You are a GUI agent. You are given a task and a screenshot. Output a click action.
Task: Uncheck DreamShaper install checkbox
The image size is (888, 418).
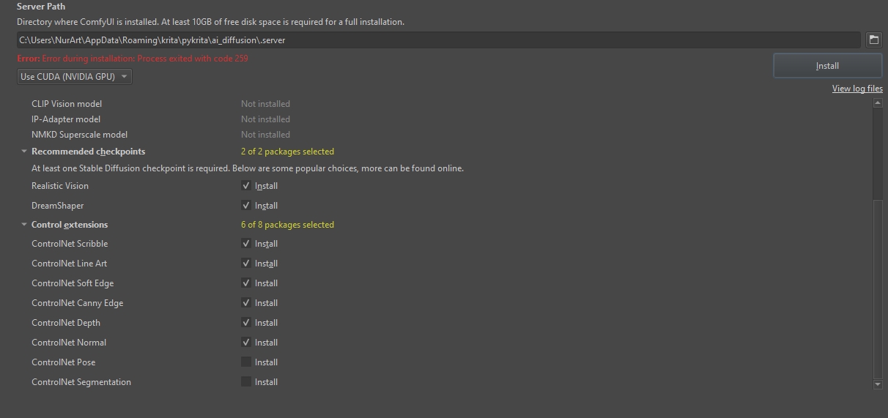coord(246,206)
